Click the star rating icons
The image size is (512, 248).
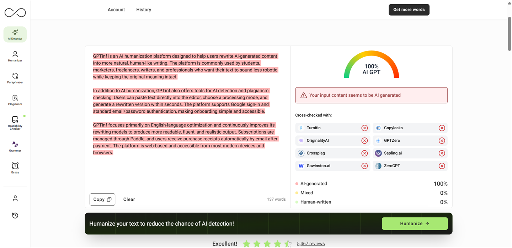tap(267, 244)
